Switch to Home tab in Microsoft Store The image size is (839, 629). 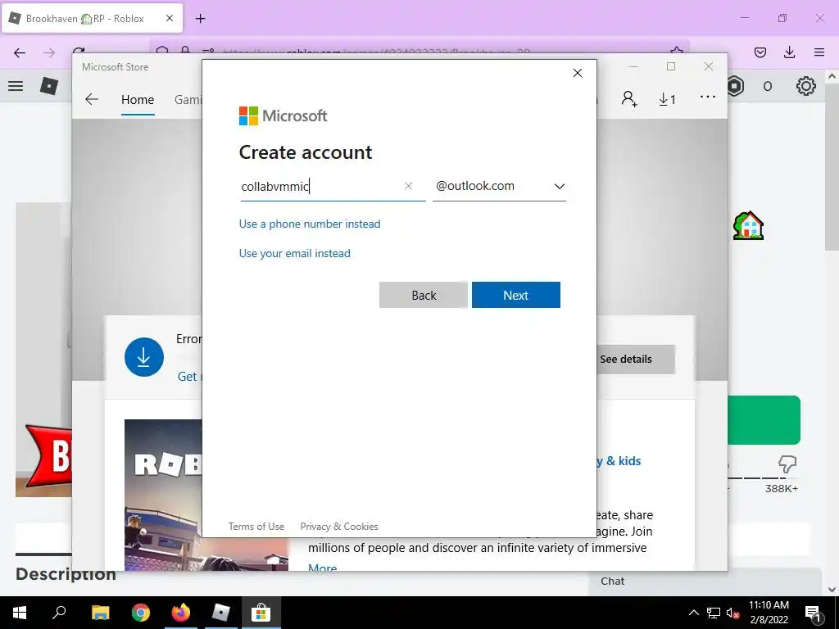tap(138, 99)
